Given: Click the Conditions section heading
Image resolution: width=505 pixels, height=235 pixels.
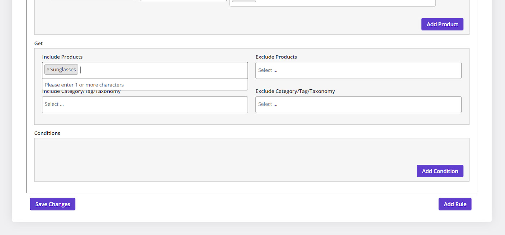Looking at the screenshot, I should tap(47, 133).
